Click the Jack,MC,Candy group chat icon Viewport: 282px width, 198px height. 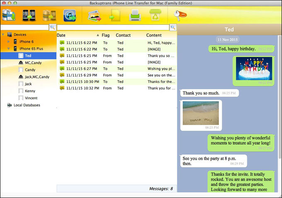click(21, 77)
